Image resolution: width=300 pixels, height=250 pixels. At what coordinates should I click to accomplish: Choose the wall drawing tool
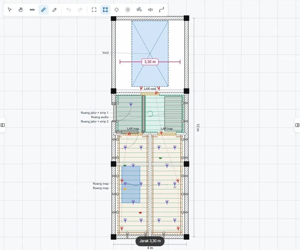[32, 10]
